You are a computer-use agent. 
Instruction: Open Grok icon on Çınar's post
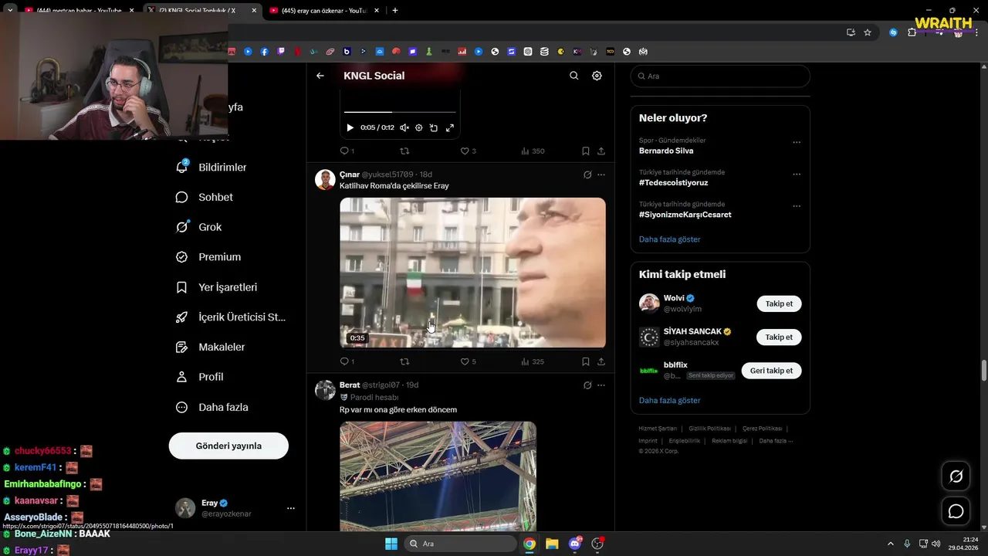[x=587, y=175]
